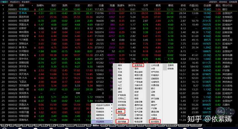Sort by the 总金额 column header
The height and width of the screenshot is (129, 238).
pos(207,6)
